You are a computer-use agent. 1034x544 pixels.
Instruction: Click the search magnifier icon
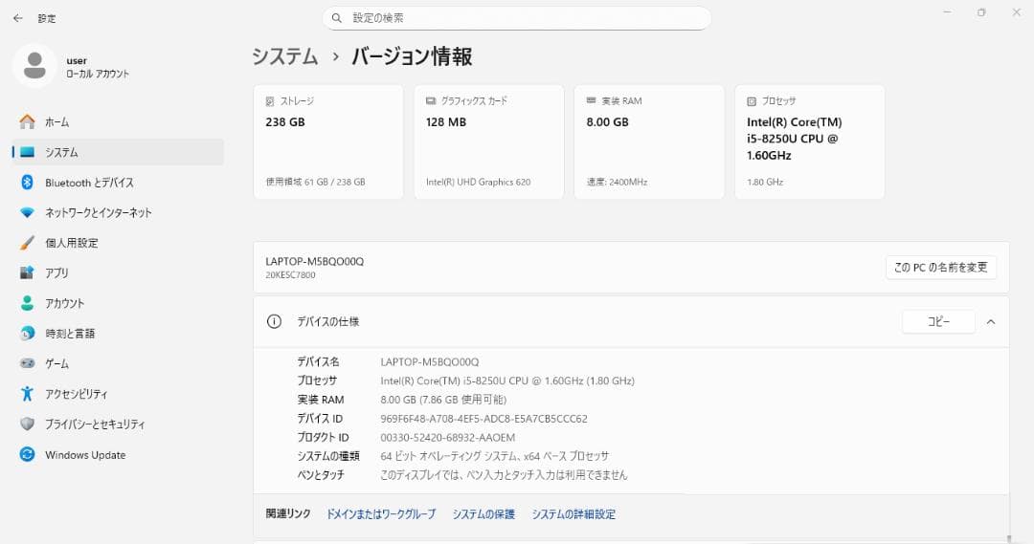pos(337,18)
